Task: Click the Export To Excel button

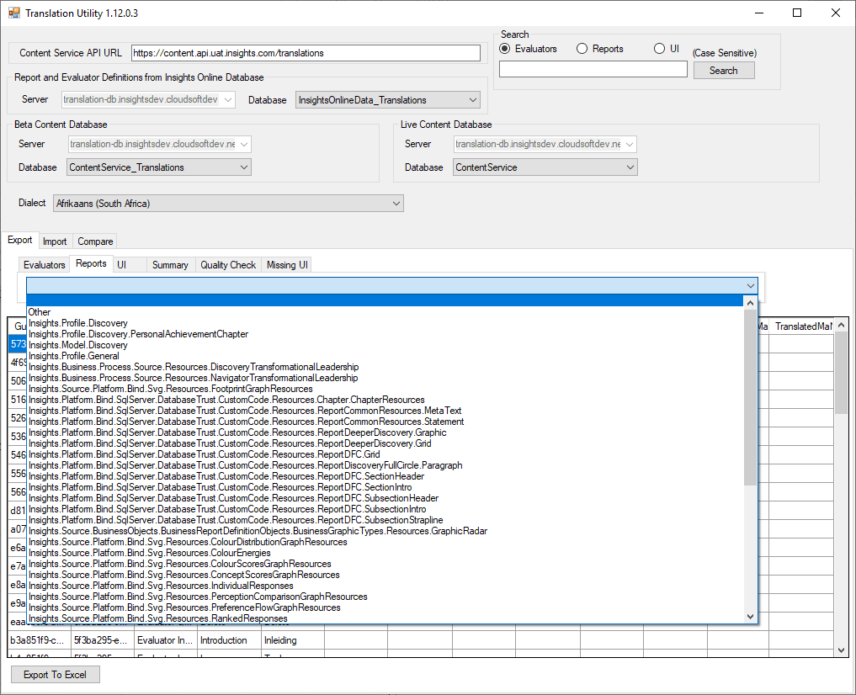Action: click(x=56, y=675)
